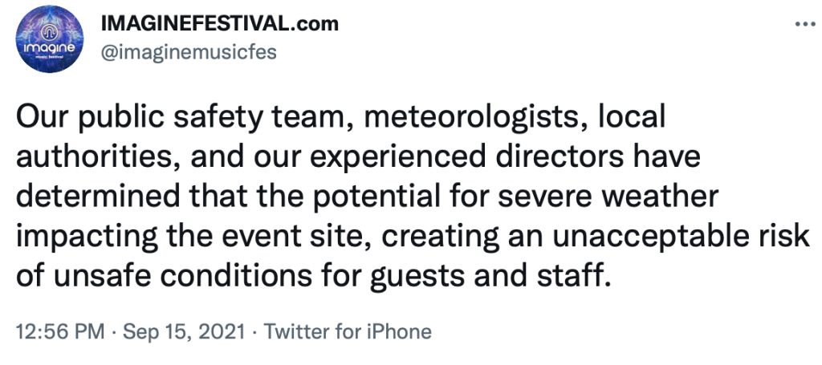Open the IMAGINEFESTIVAL.com display name
This screenshot has height=365, width=822.
[x=219, y=23]
